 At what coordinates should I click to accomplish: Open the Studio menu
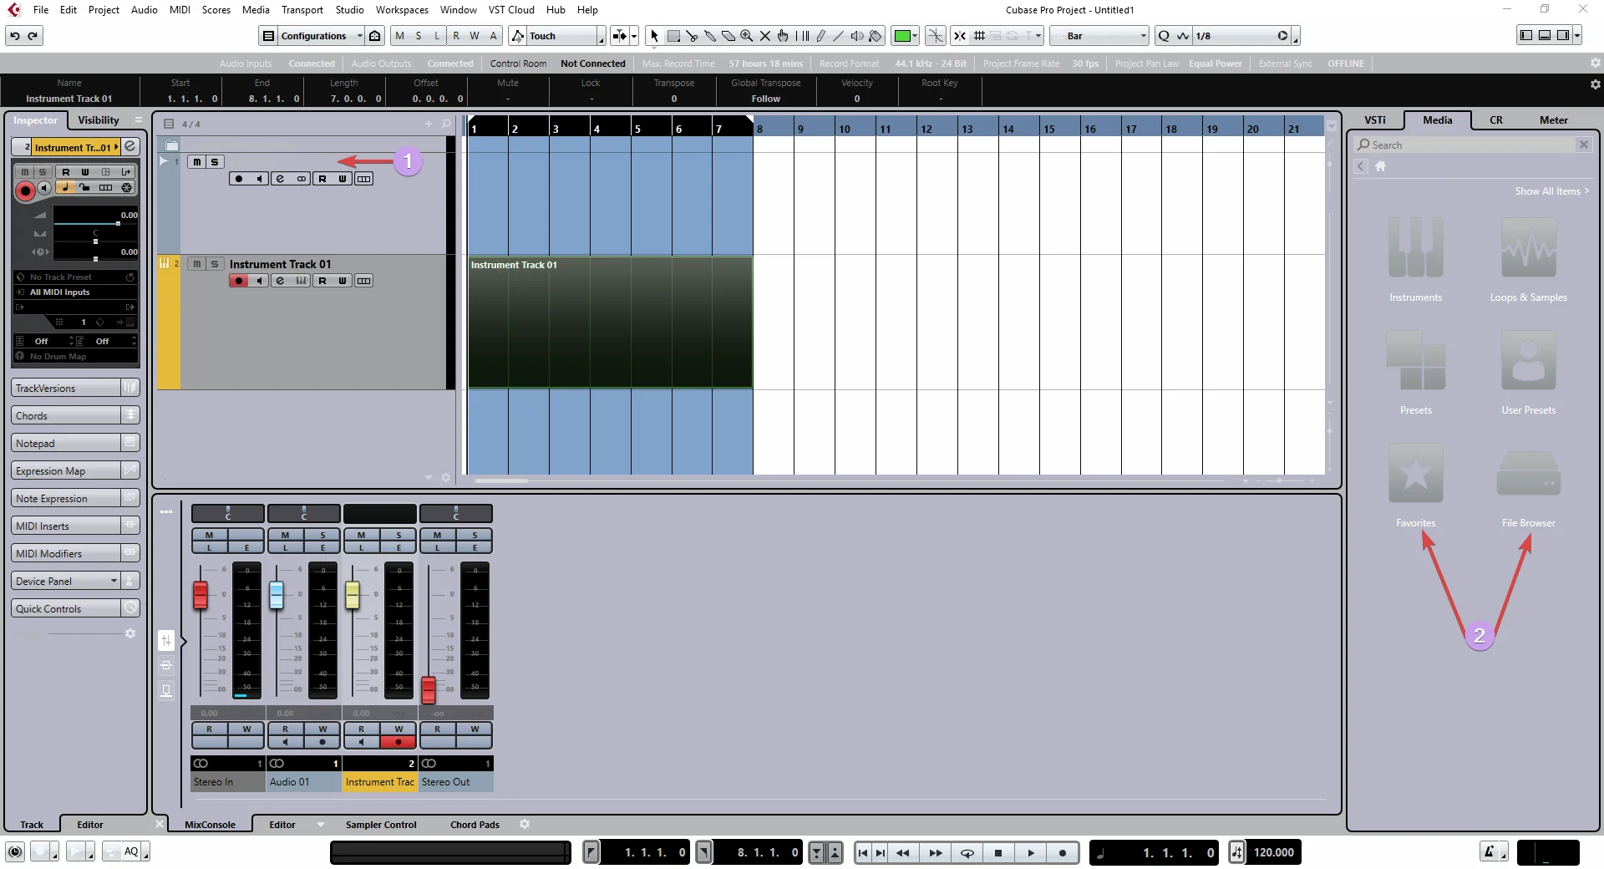[349, 10]
